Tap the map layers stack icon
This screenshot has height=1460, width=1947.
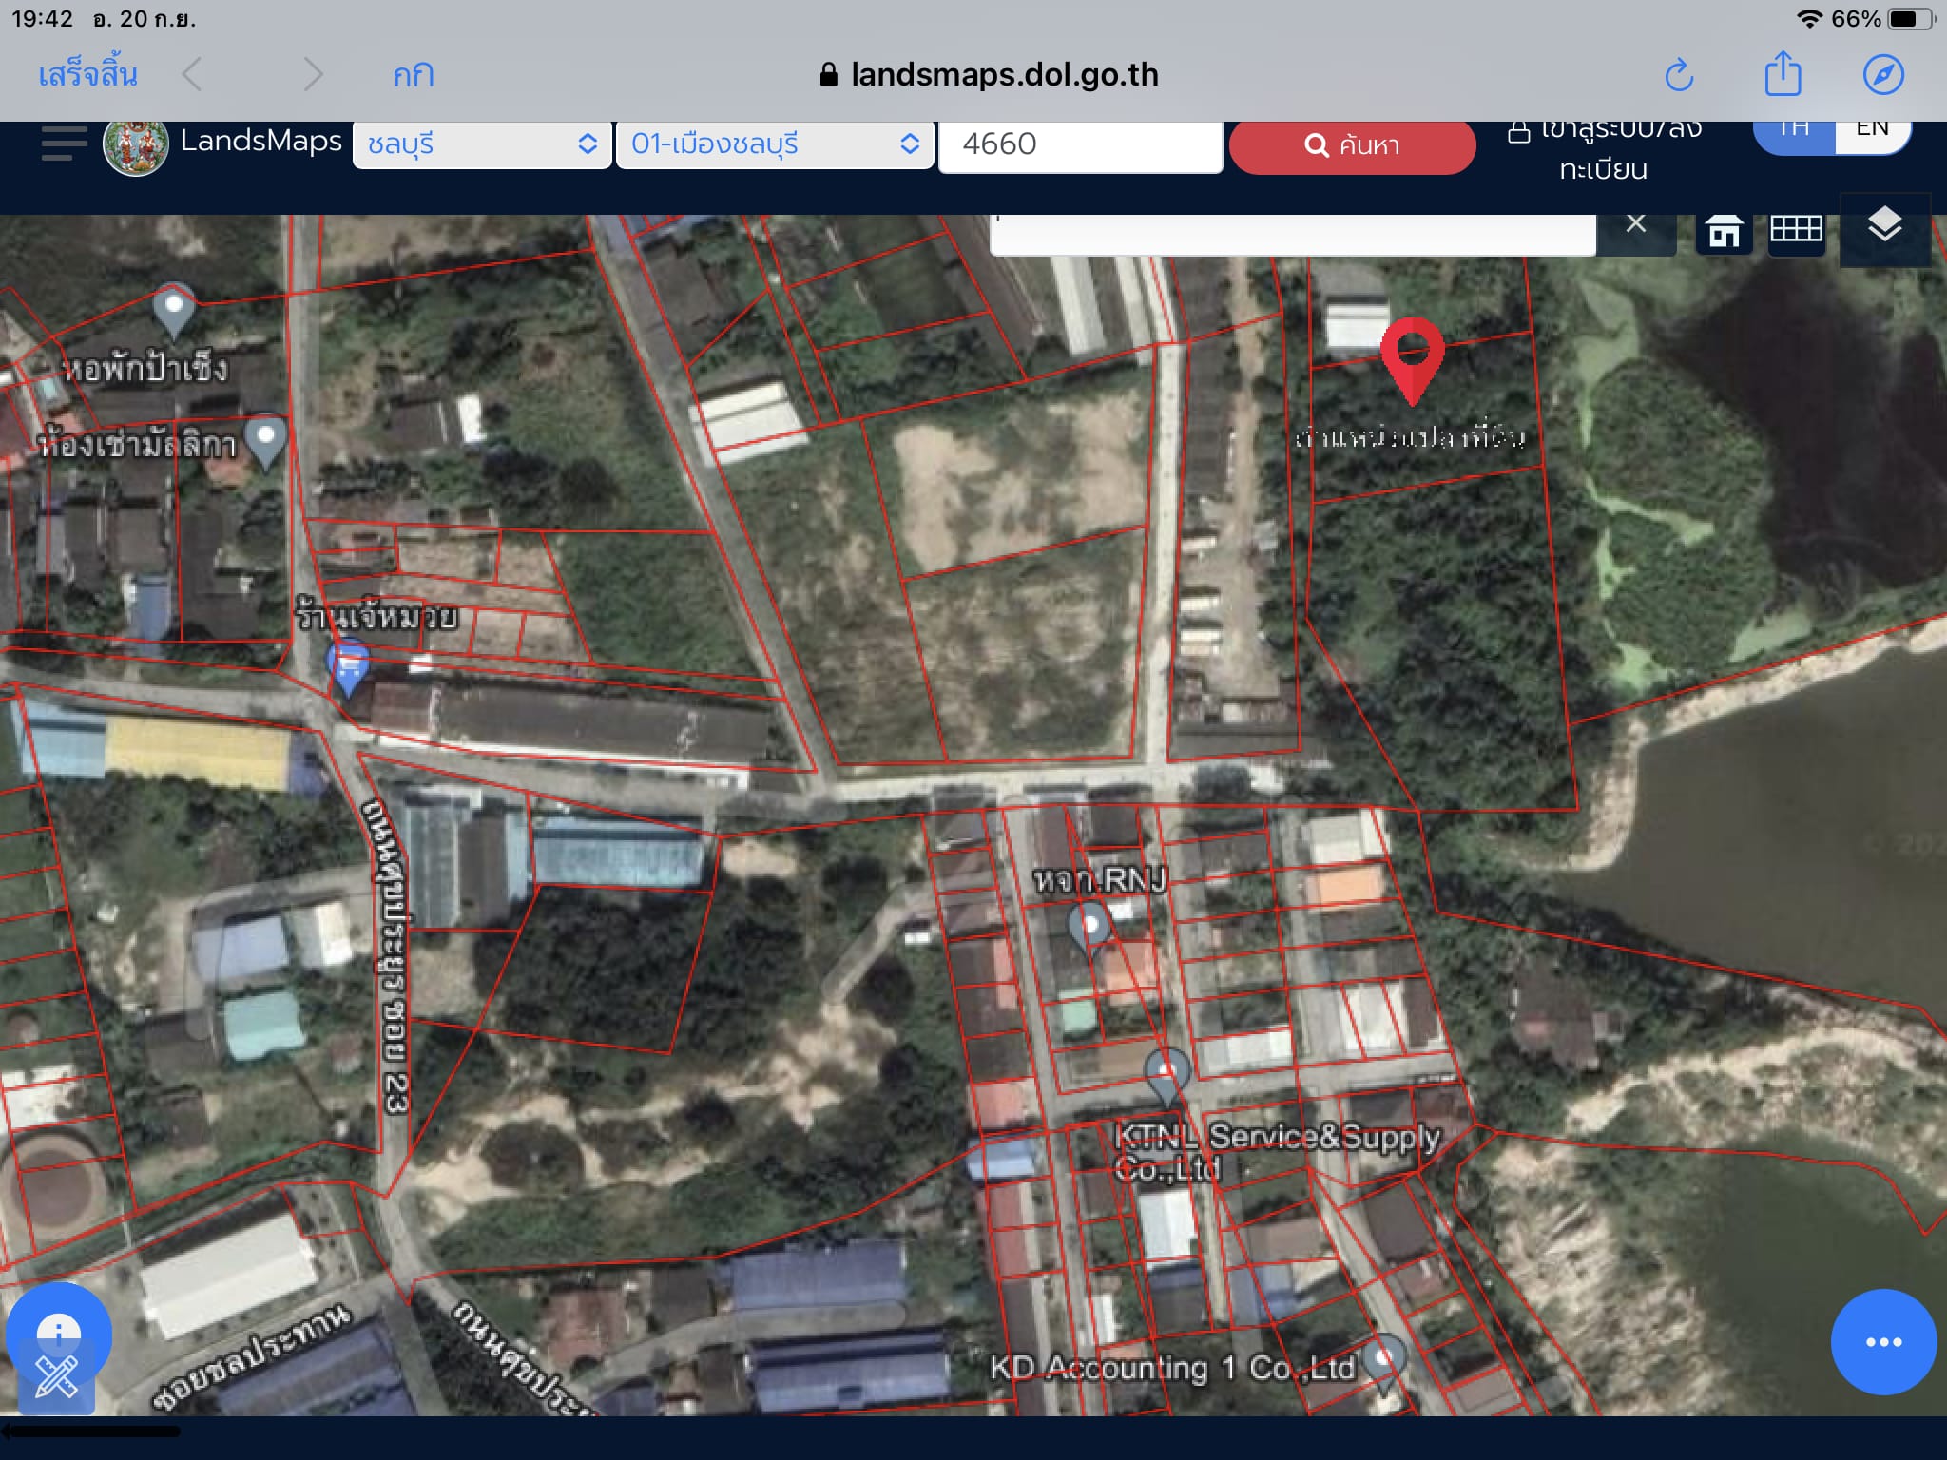(1885, 228)
